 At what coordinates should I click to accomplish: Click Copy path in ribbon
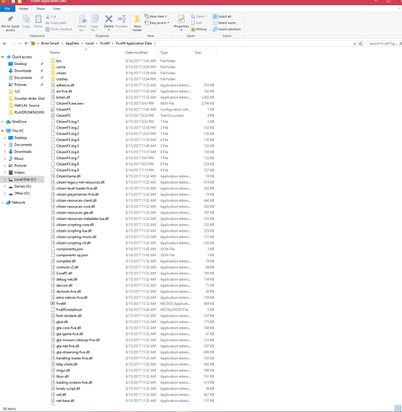56,23
